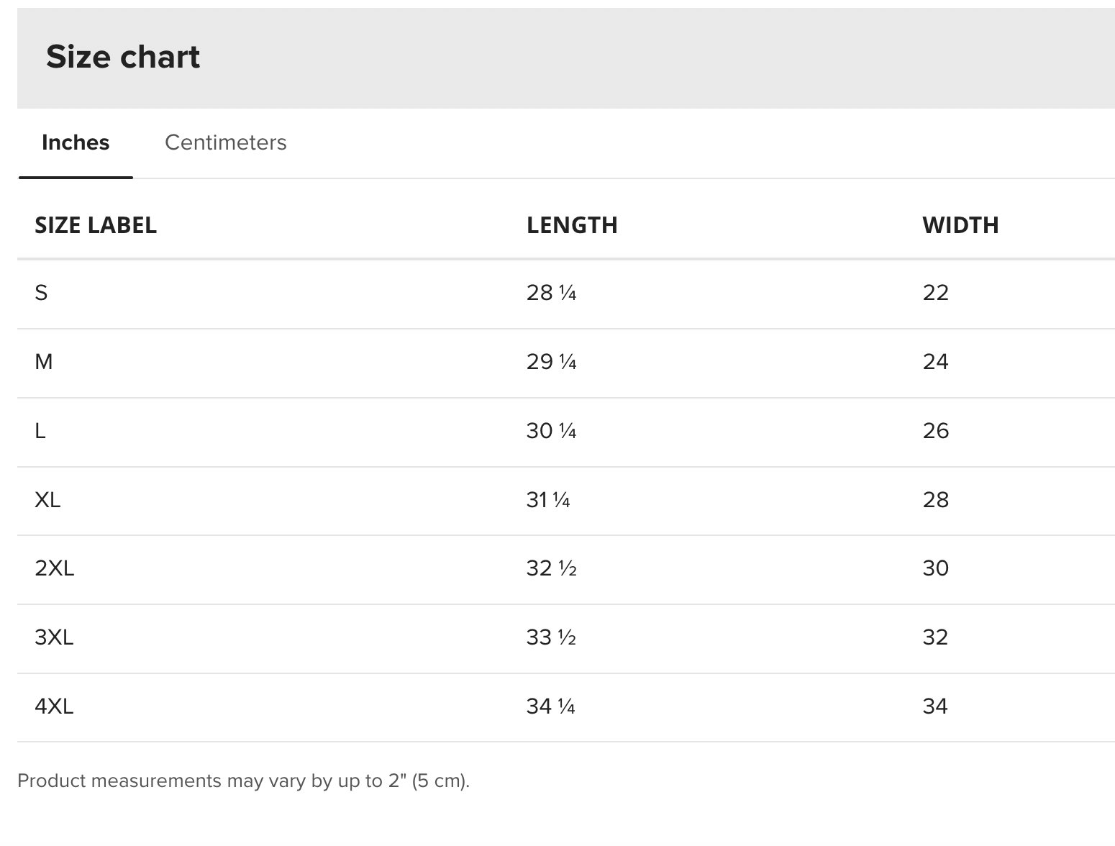Click the product measurements disclaimer text
The image size is (1115, 846).
tap(243, 781)
